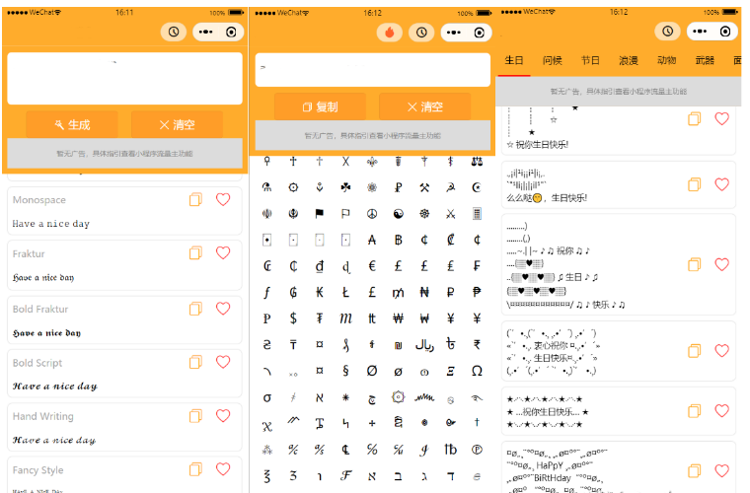Copy the 么么哒 生日快乐 text art
This screenshot has width=750, height=493.
[695, 184]
